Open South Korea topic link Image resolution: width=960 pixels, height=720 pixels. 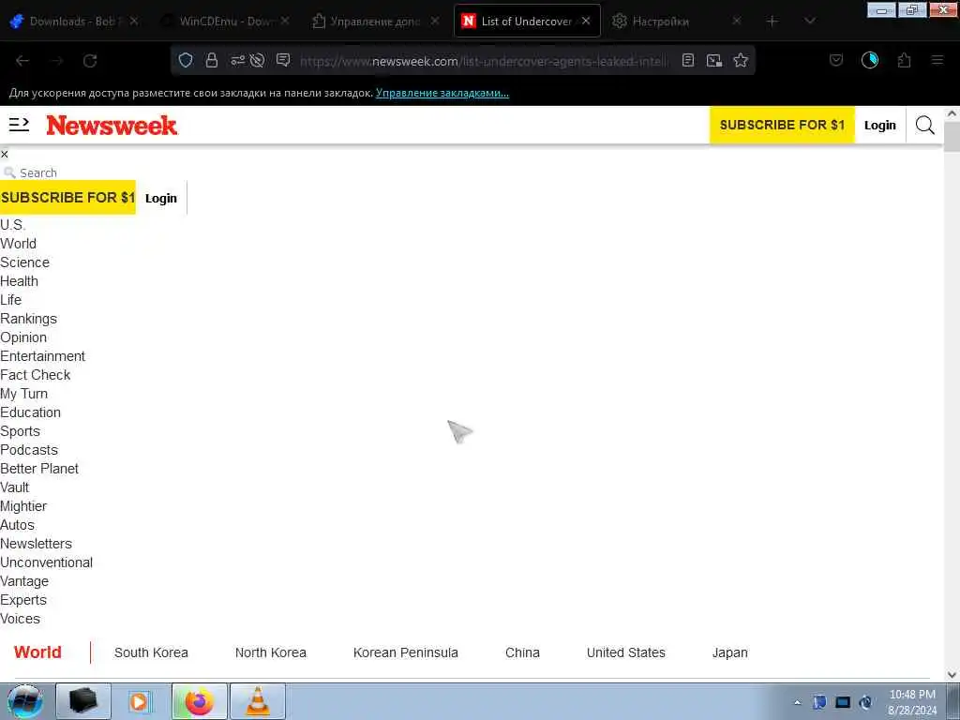point(151,652)
